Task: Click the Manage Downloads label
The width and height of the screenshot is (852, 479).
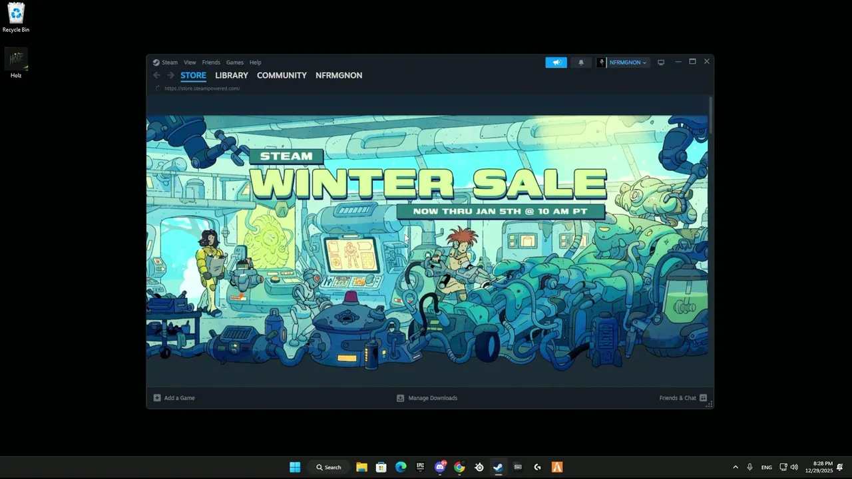Action: pos(433,398)
